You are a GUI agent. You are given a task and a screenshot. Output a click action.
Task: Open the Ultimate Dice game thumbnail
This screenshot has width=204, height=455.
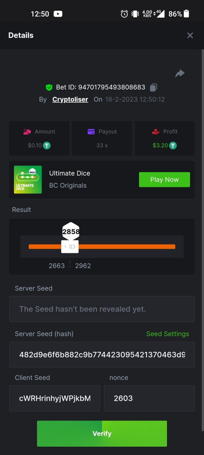pyautogui.click(x=28, y=180)
